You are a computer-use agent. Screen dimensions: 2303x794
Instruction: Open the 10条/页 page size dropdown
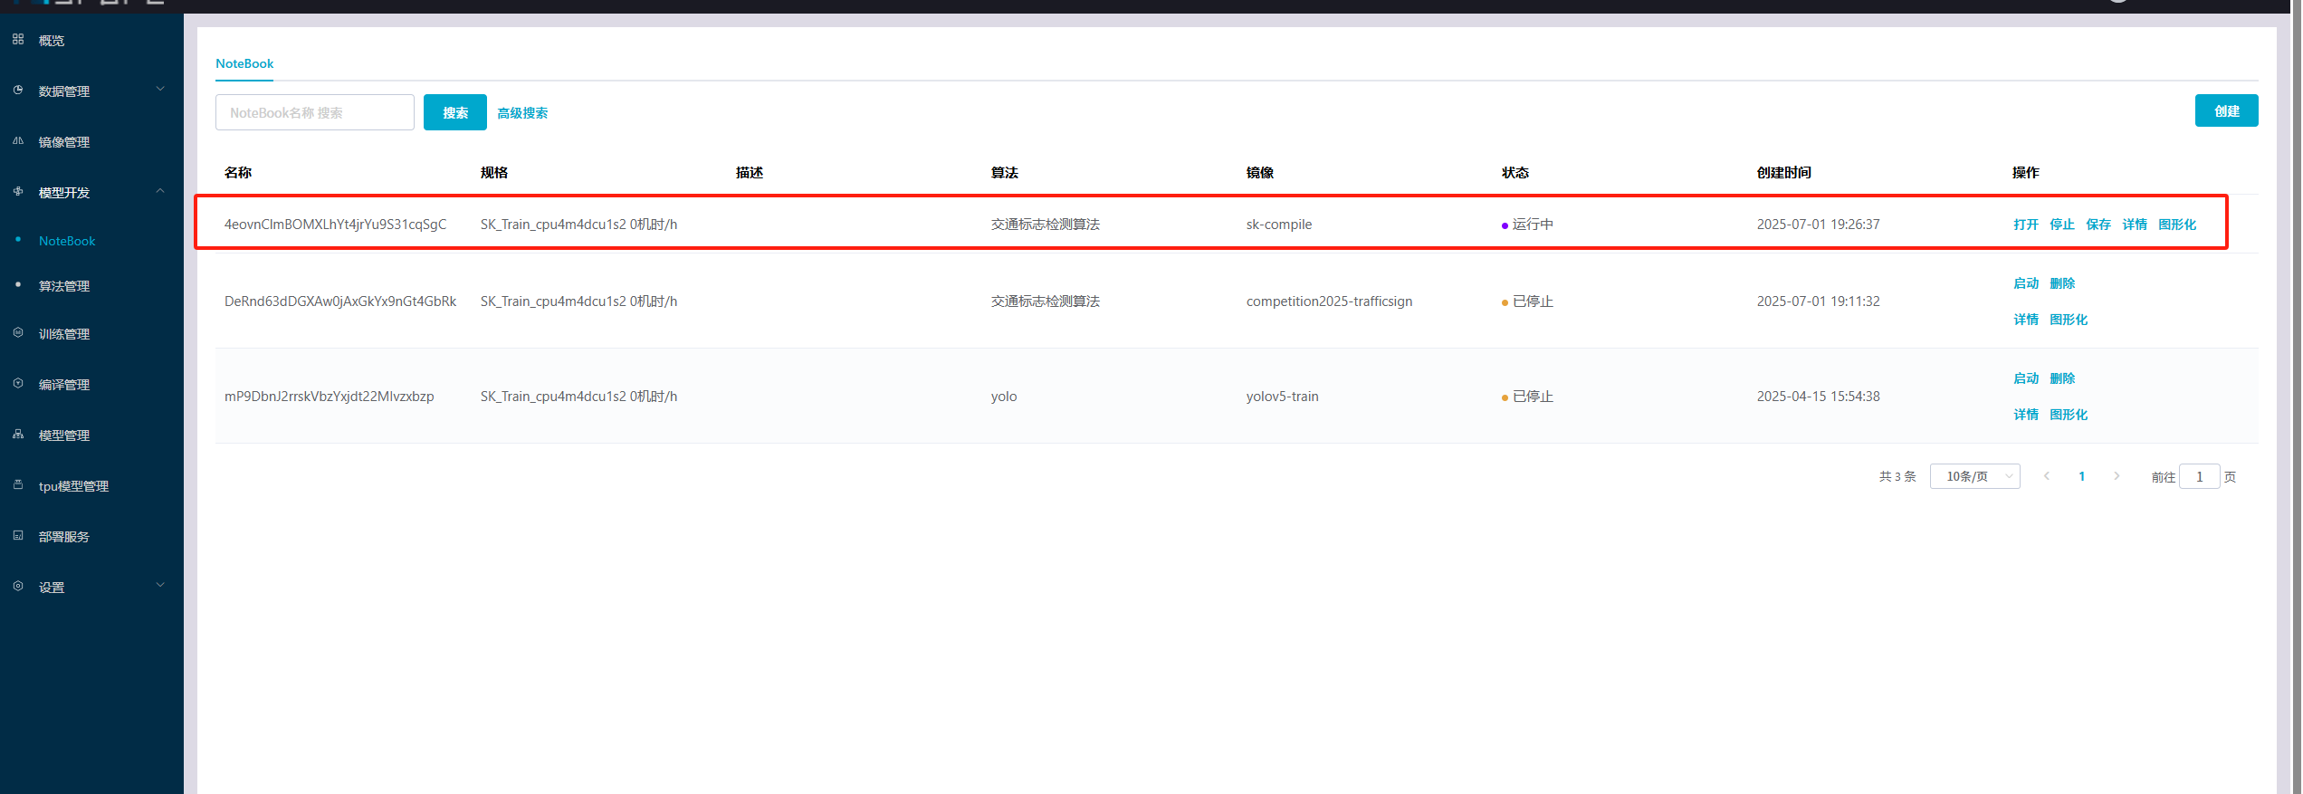click(x=1974, y=476)
